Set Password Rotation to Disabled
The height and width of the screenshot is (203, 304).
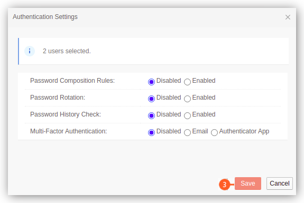(151, 99)
